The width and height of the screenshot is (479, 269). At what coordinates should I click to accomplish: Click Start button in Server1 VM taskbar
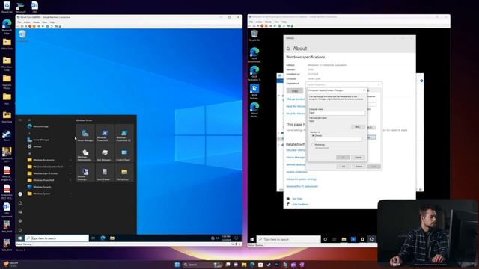[20, 238]
